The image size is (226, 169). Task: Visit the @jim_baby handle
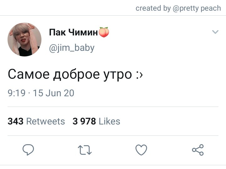(x=72, y=48)
